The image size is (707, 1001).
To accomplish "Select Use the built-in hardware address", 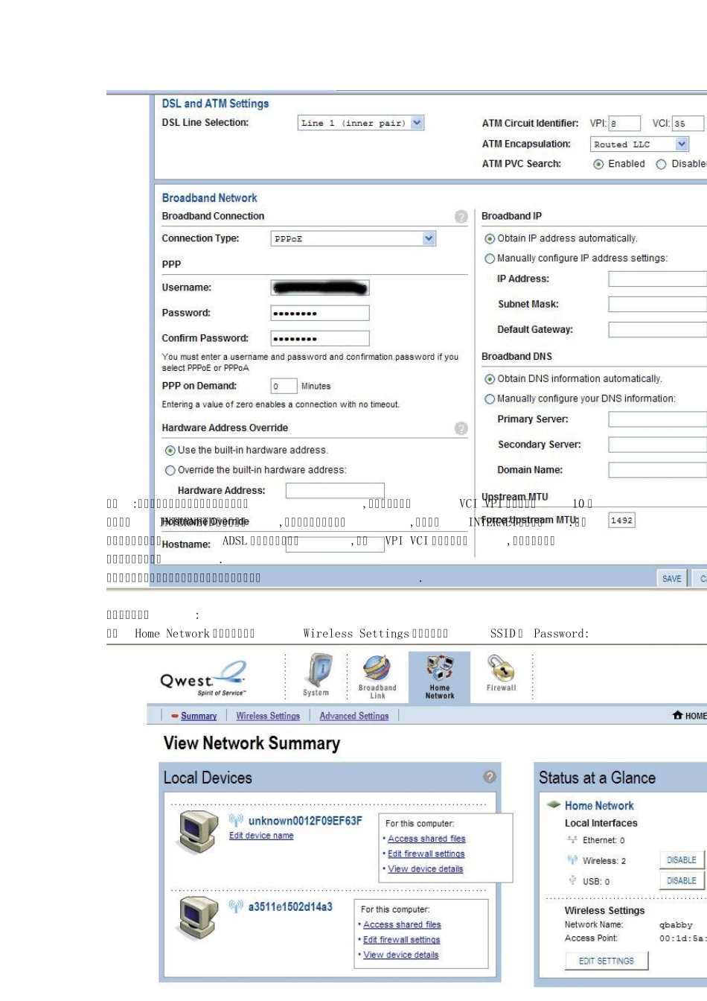I will (x=170, y=451).
